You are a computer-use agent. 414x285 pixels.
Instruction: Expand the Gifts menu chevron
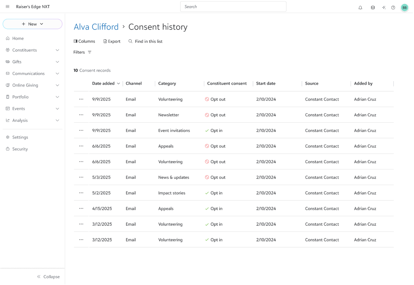pyautogui.click(x=58, y=62)
